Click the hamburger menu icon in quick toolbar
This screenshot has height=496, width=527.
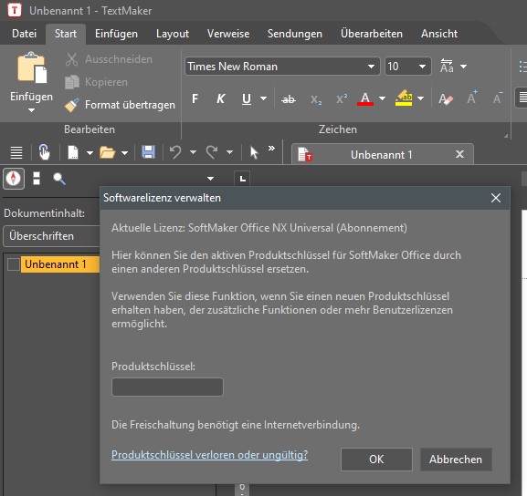pyautogui.click(x=16, y=152)
